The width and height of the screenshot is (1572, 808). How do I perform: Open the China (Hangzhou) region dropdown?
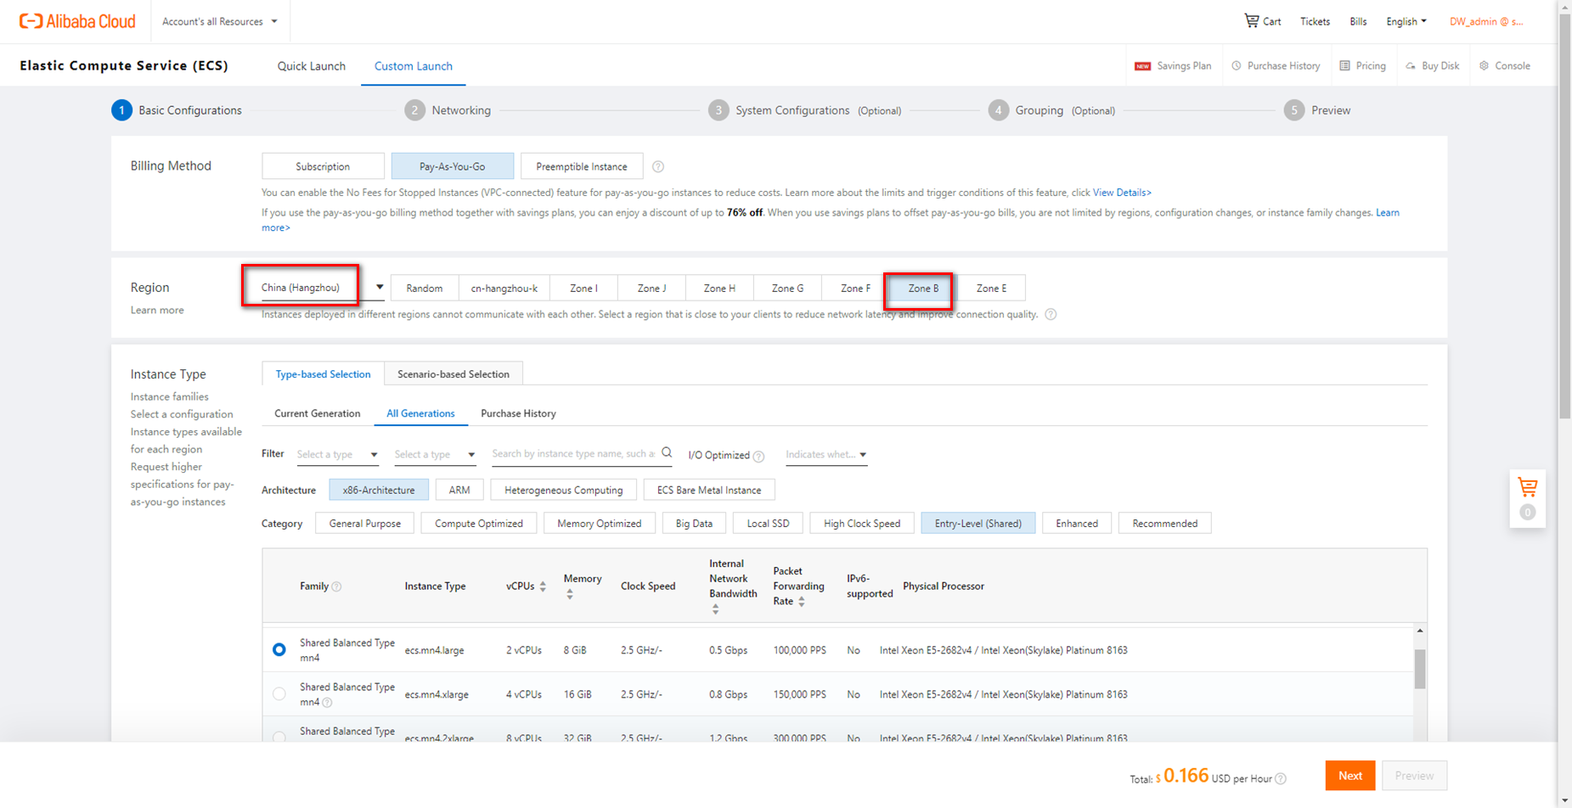coord(323,288)
